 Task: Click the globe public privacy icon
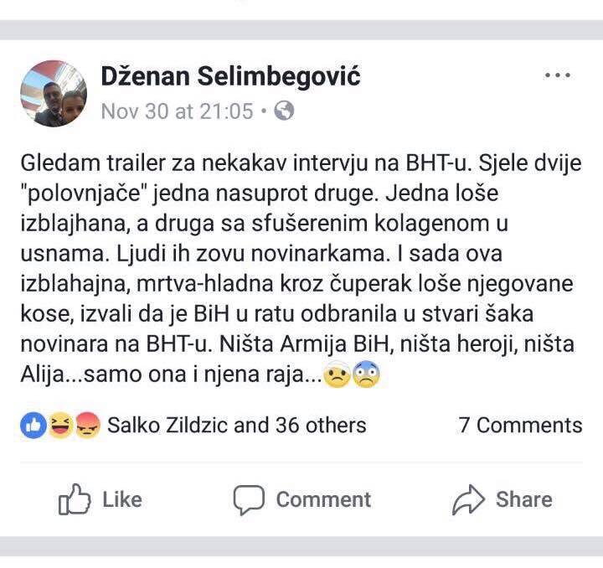pyautogui.click(x=284, y=111)
